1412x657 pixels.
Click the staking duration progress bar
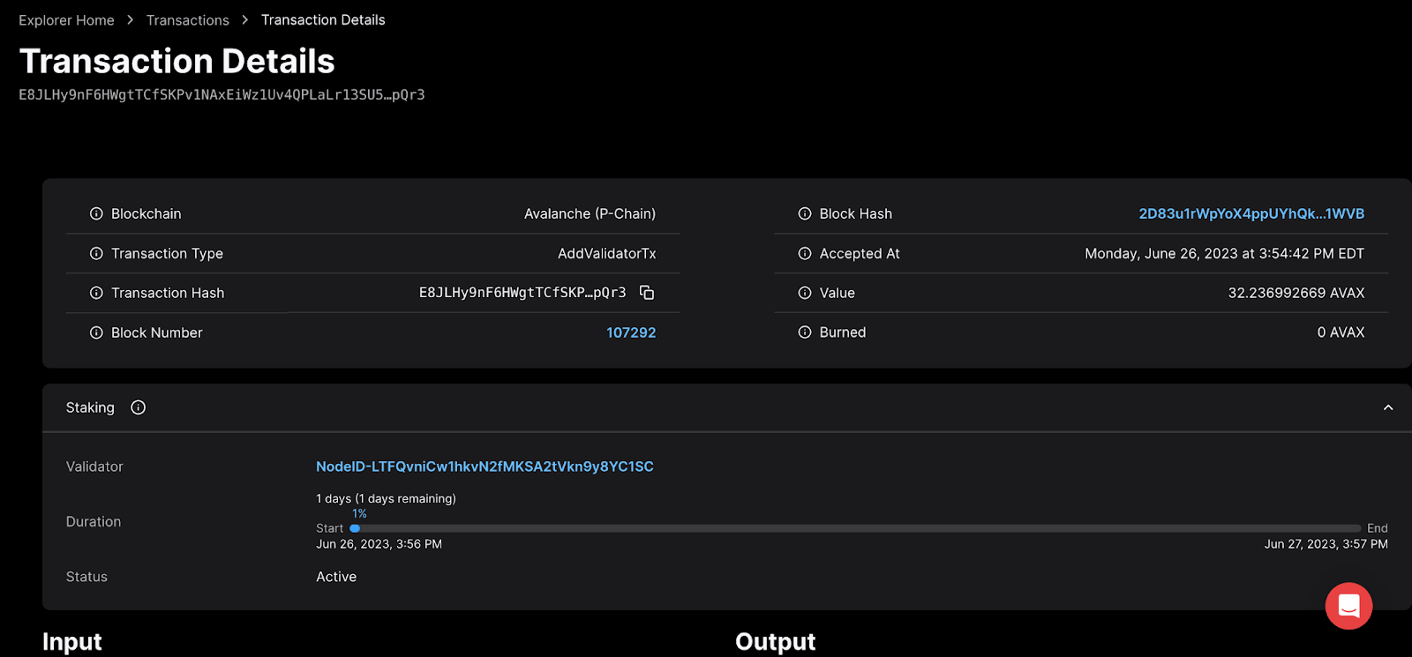(855, 528)
